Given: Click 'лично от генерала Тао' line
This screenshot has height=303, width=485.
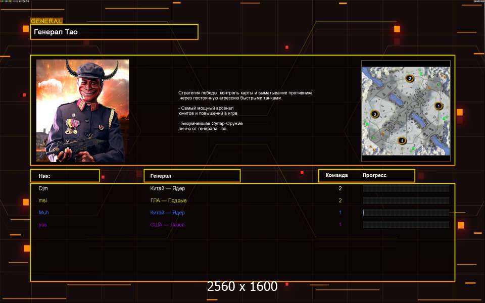Looking at the screenshot, I should 203,129.
